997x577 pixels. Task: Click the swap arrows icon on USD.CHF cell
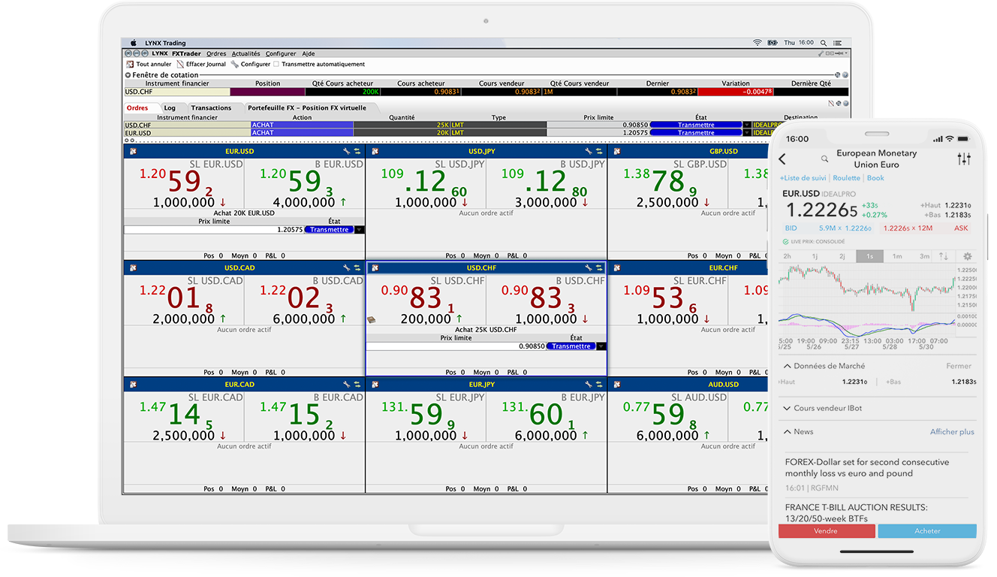coord(599,267)
